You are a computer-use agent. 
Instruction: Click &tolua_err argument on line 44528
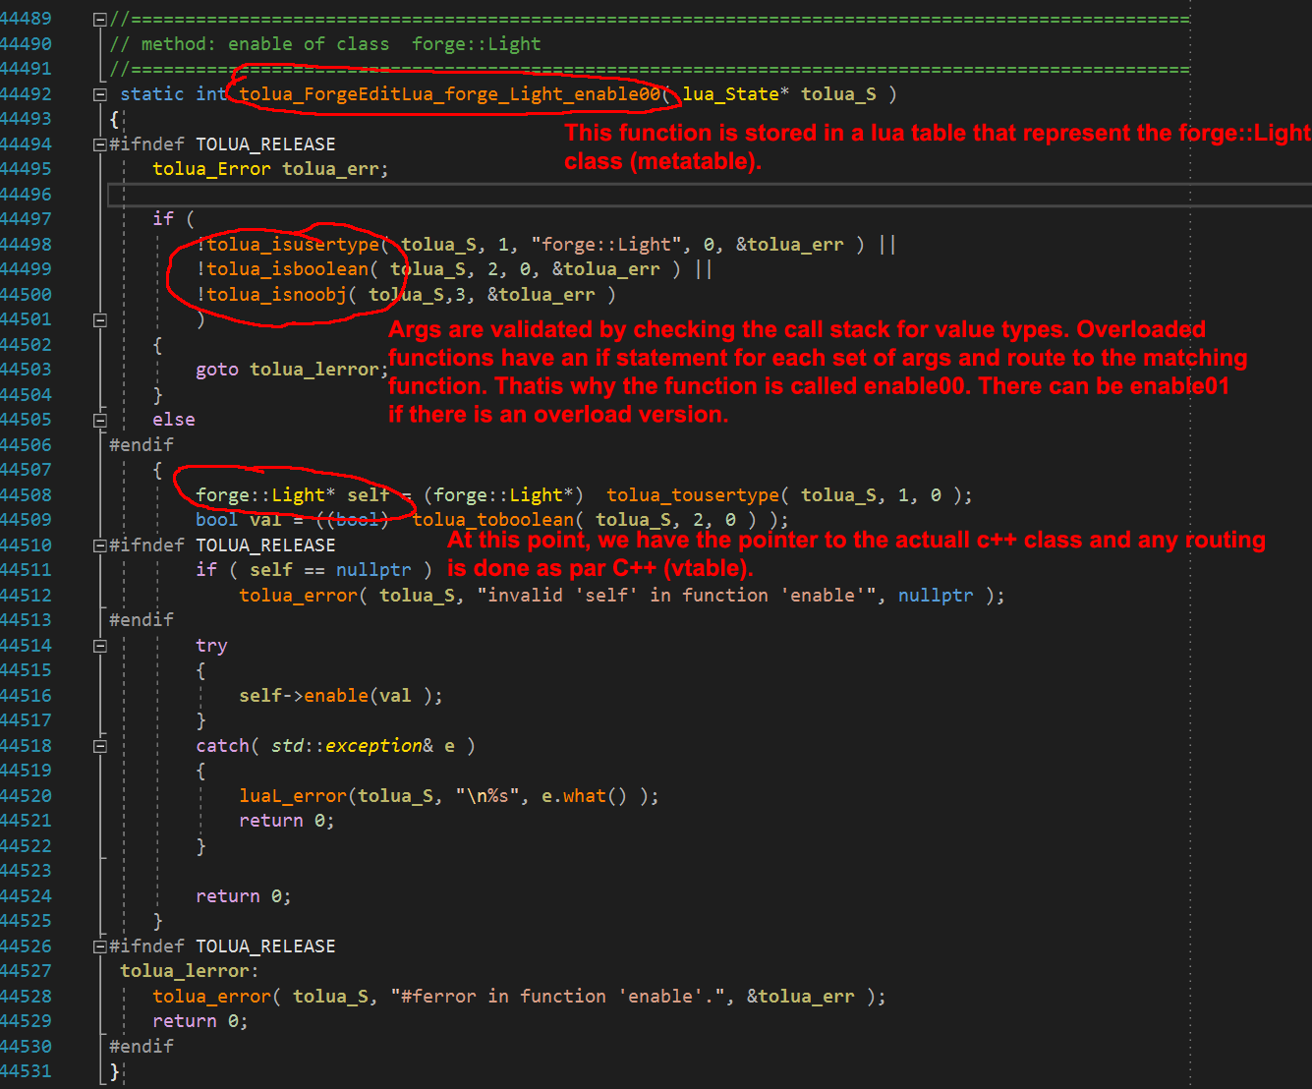coord(801,997)
